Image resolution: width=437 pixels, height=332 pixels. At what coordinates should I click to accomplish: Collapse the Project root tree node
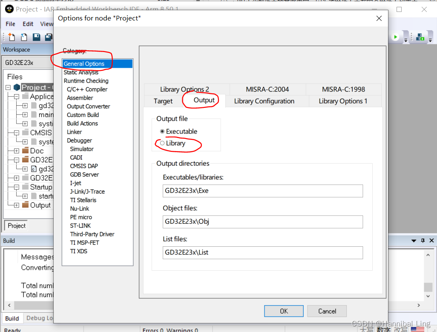point(8,87)
